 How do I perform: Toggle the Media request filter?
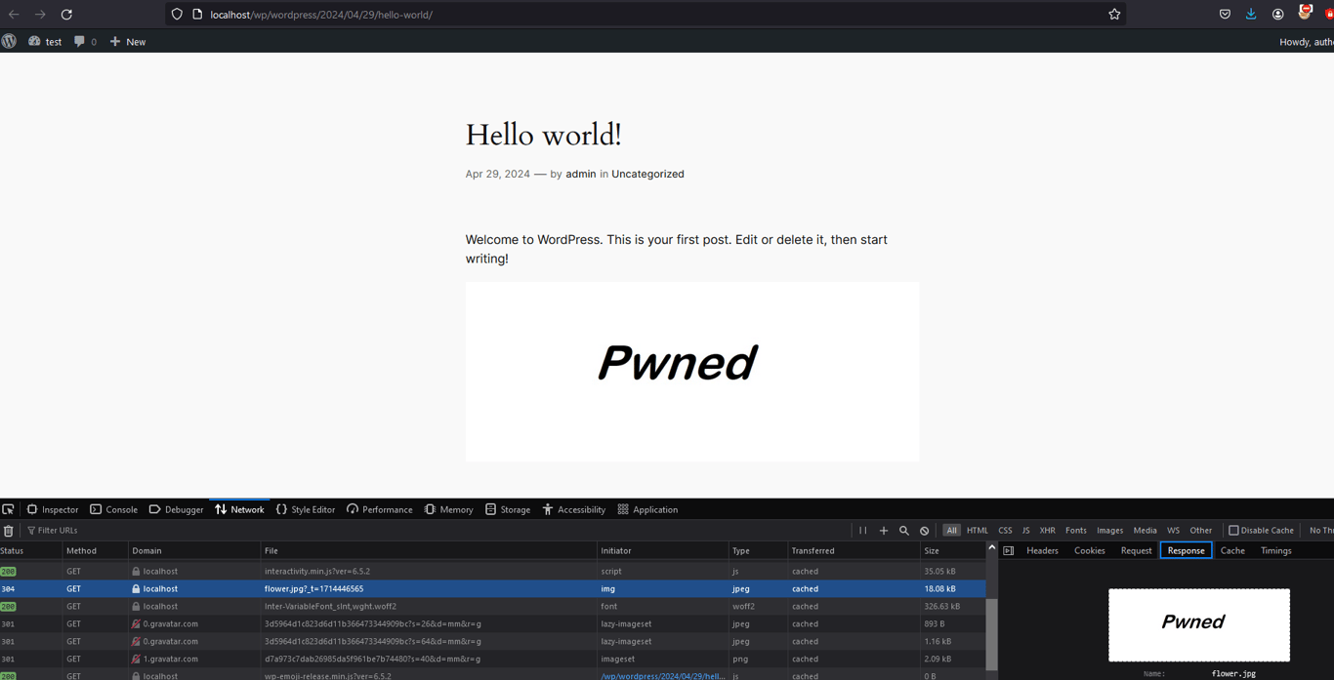point(1145,531)
